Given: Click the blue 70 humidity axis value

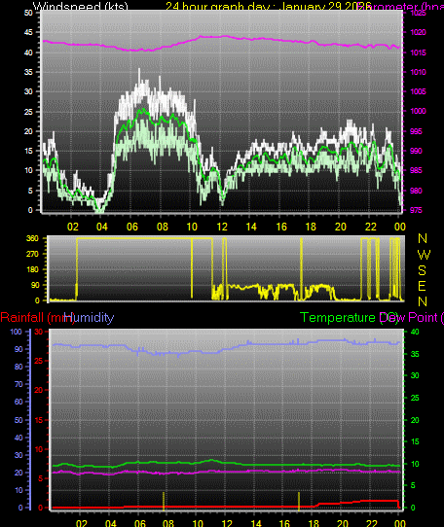Looking at the screenshot, I should 18,384.
